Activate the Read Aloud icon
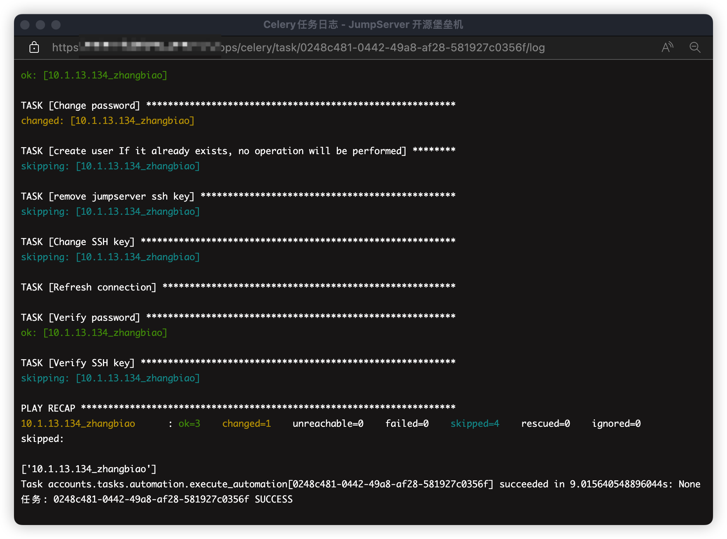The image size is (727, 539). (668, 47)
